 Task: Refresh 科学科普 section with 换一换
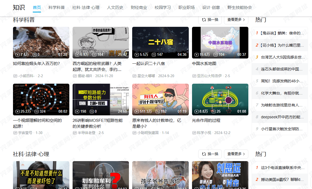coord(210,20)
